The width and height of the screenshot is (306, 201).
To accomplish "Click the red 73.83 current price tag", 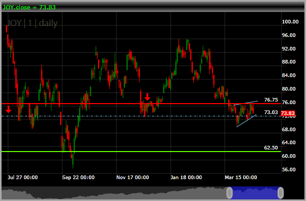I will (288, 113).
